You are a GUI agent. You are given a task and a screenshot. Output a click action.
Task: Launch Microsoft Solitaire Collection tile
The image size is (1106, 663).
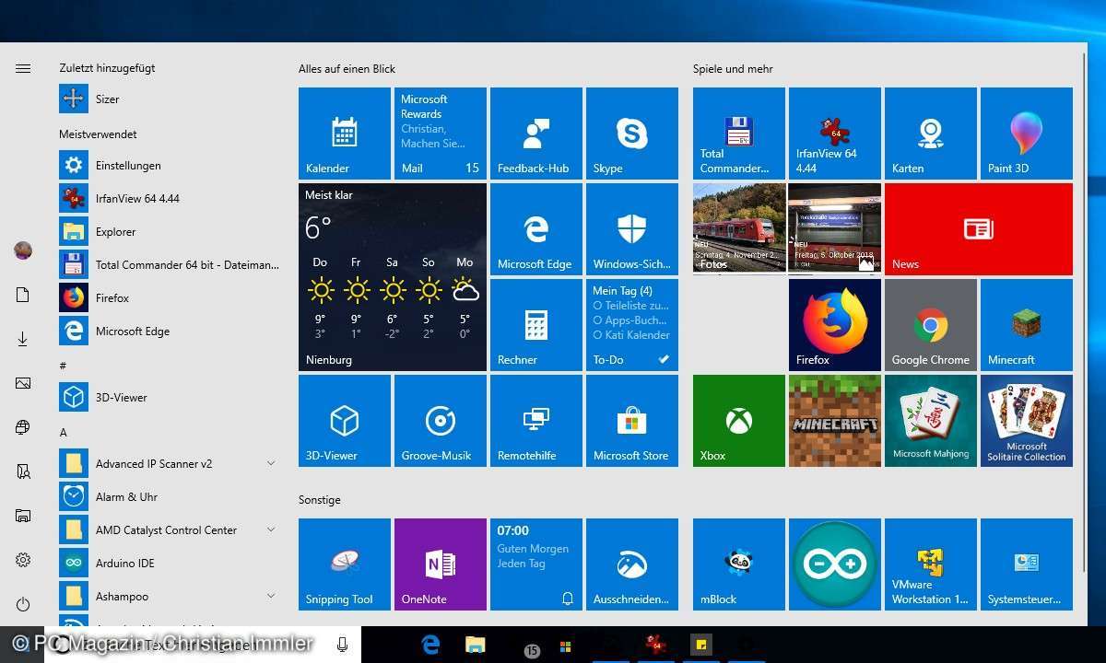pos(1027,421)
